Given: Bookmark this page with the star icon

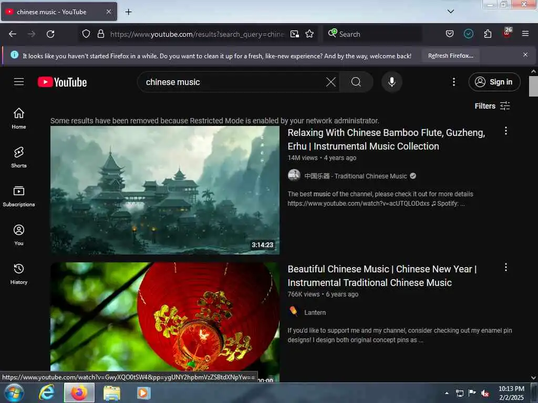Looking at the screenshot, I should (x=309, y=34).
